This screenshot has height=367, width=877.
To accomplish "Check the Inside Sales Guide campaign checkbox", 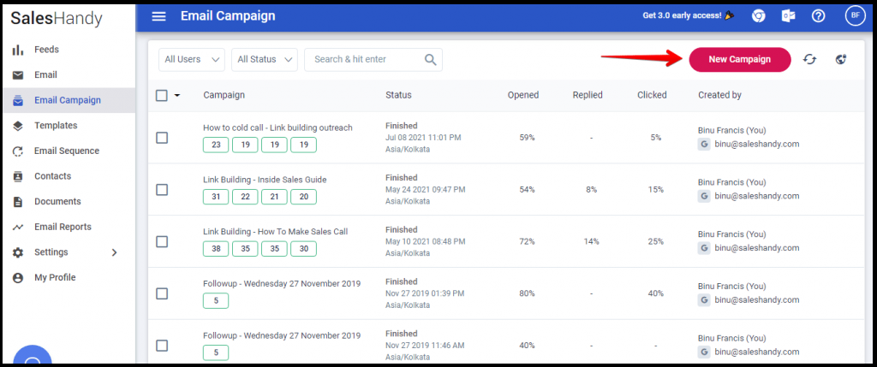I will click(x=162, y=189).
